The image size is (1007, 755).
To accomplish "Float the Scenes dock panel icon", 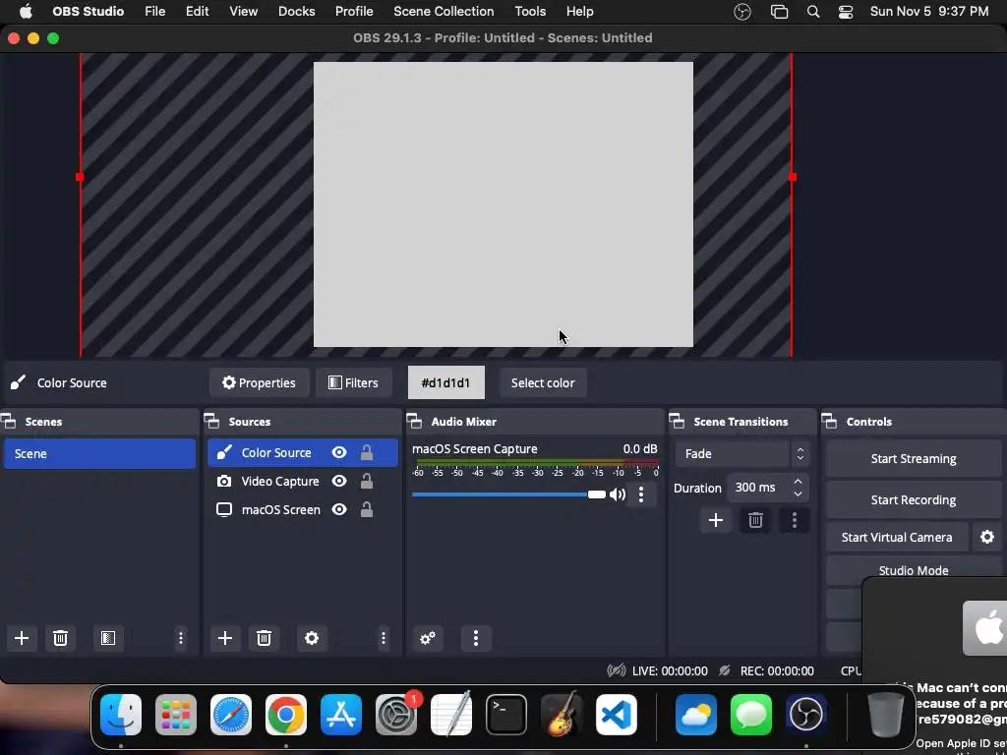I will point(8,422).
